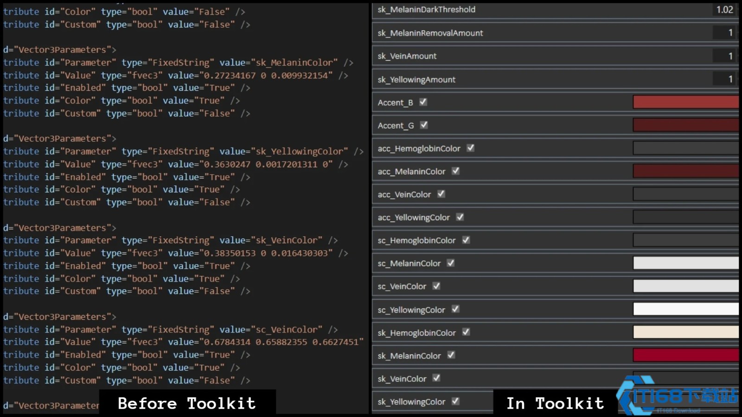Open the sc_YellowingColor white swatch
The image size is (742, 417).
click(x=686, y=309)
